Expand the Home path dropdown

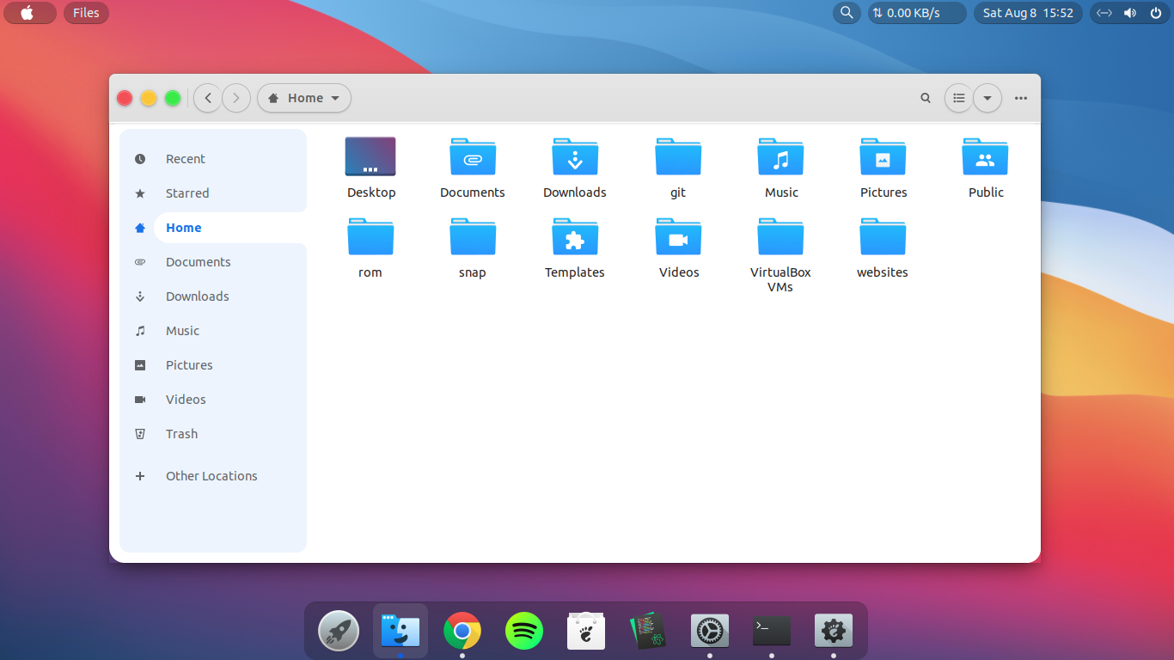tap(304, 98)
